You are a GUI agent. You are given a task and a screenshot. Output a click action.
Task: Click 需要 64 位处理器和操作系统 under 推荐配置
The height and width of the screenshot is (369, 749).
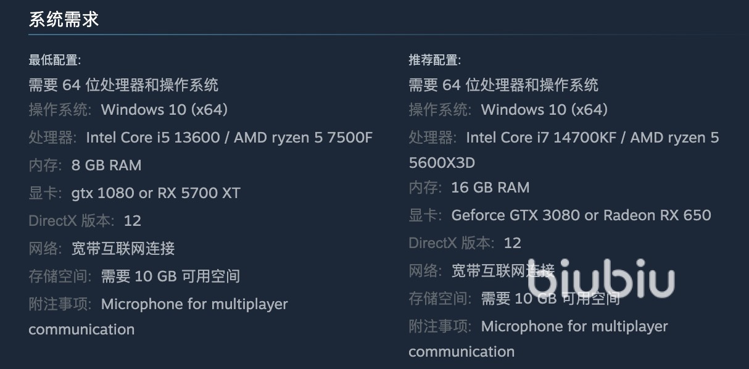[503, 85]
